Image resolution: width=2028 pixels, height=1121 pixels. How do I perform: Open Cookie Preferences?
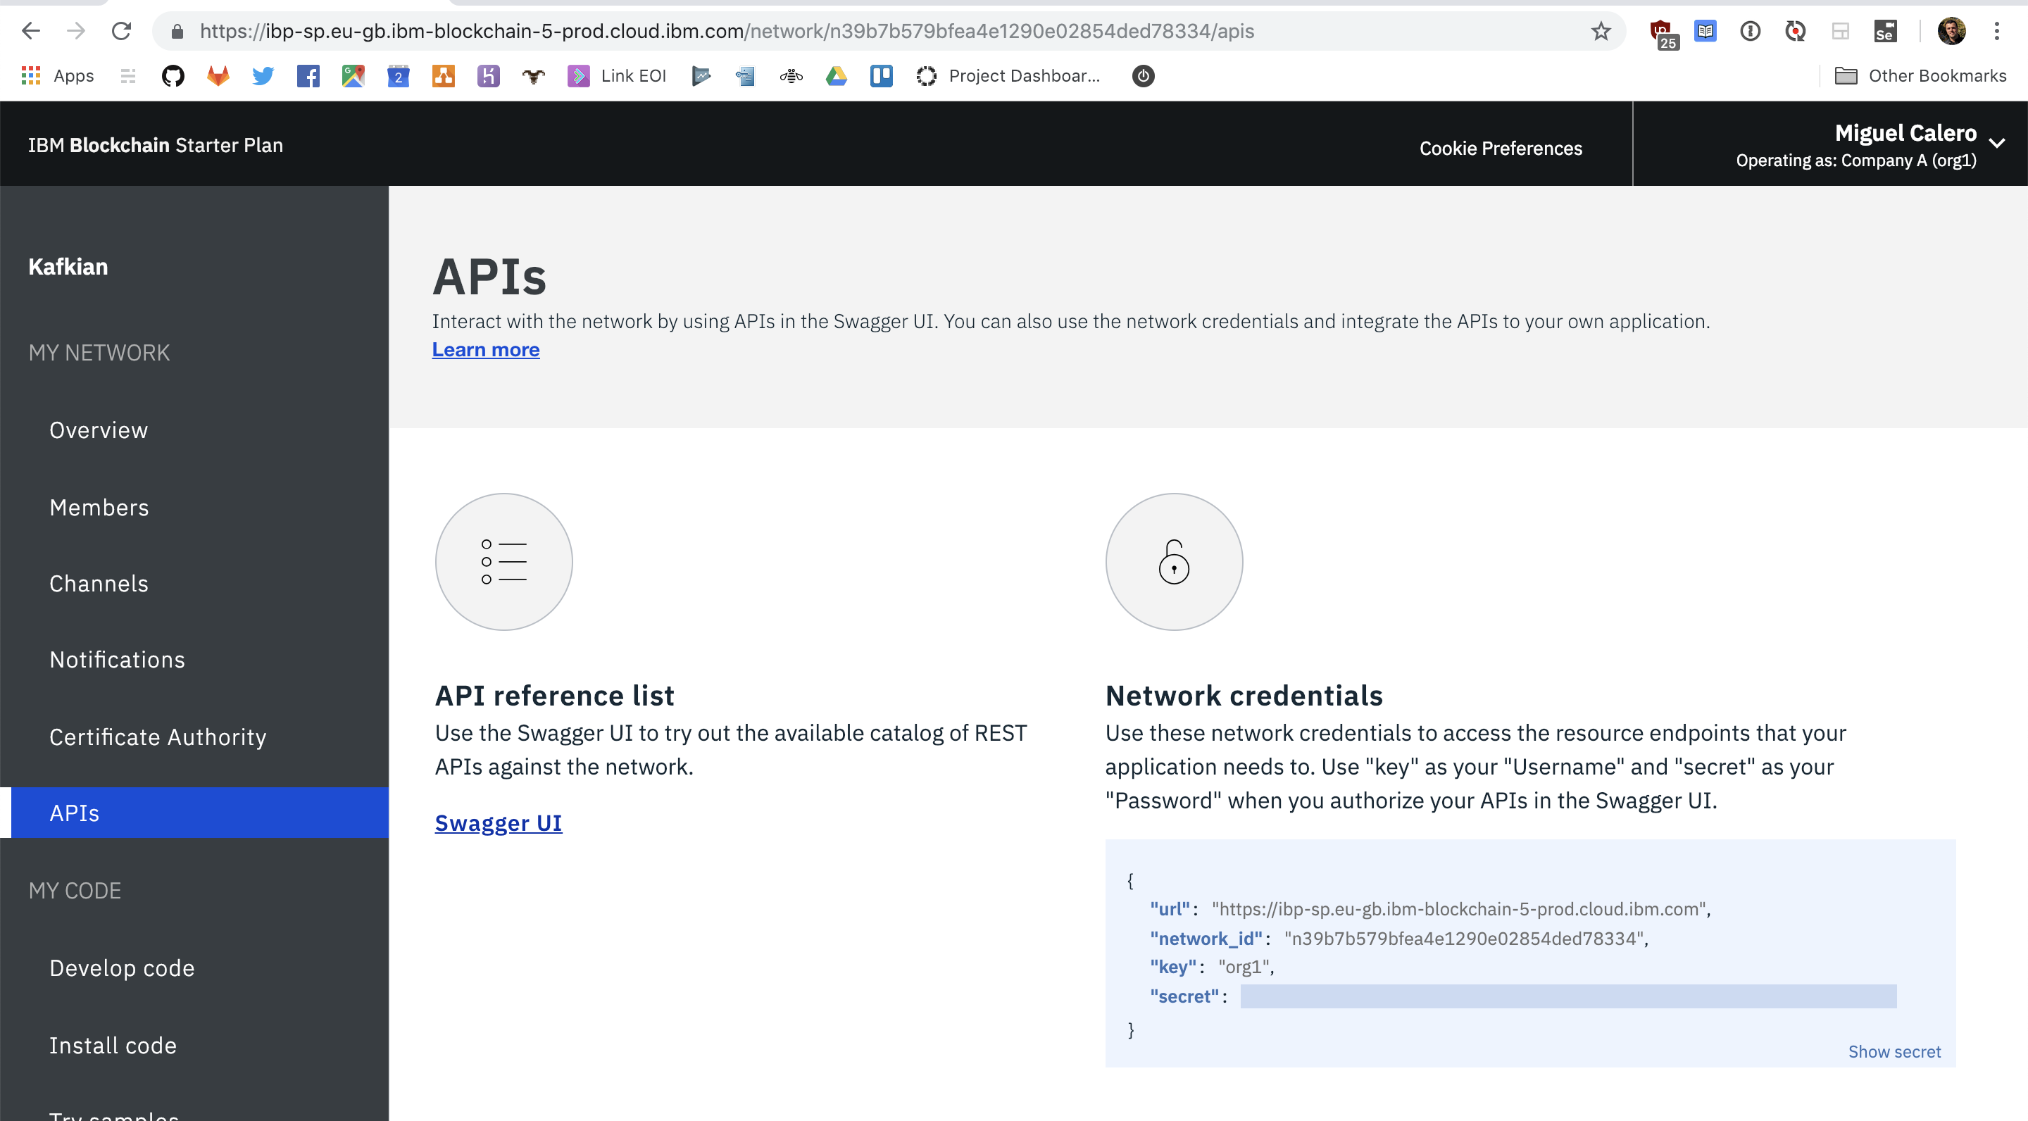pos(1500,148)
